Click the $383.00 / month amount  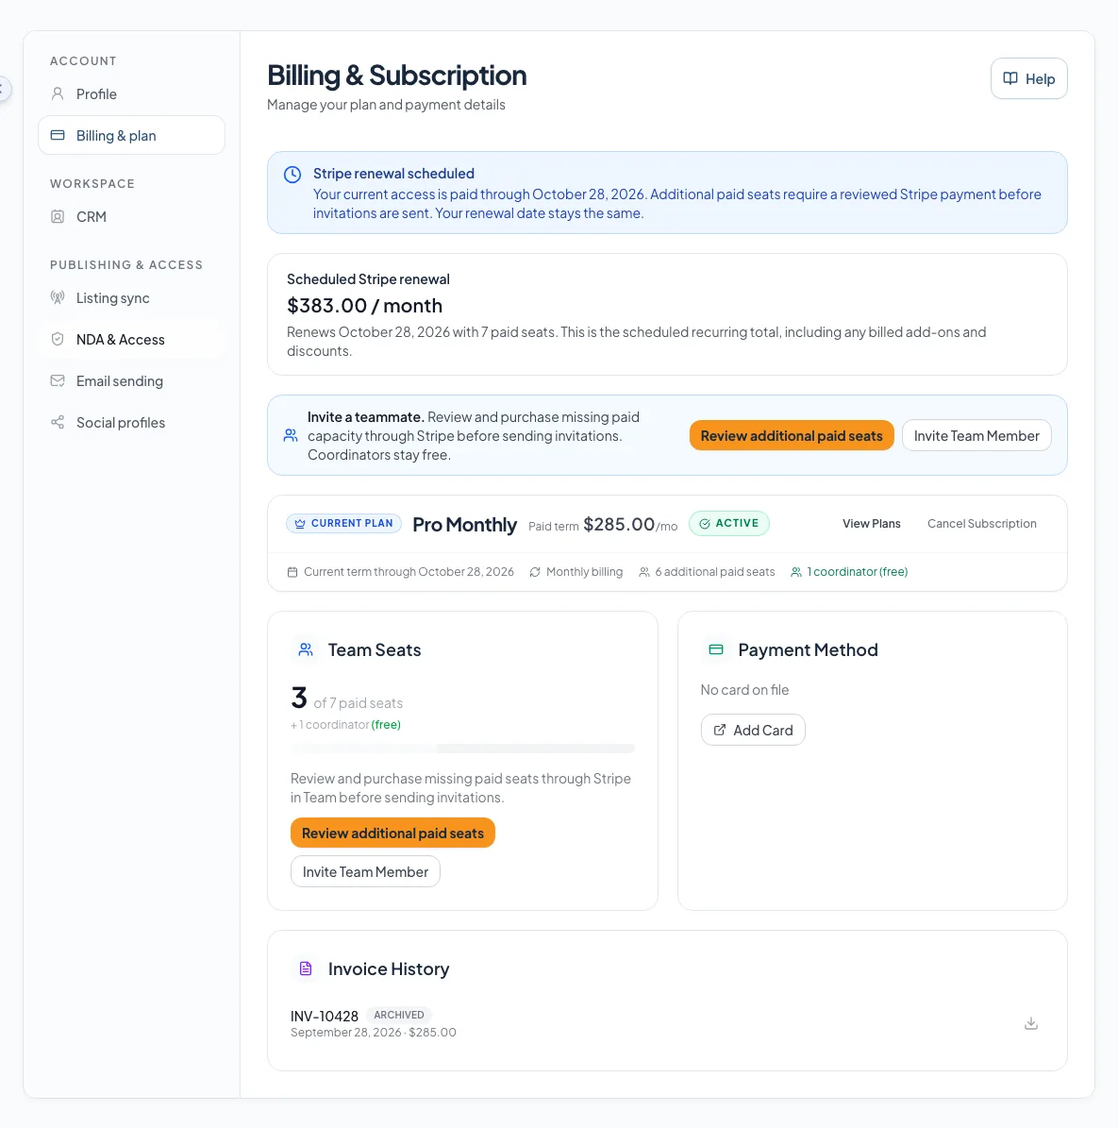tap(364, 306)
